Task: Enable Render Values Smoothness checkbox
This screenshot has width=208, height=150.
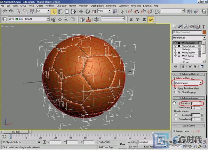Action: tap(176, 119)
